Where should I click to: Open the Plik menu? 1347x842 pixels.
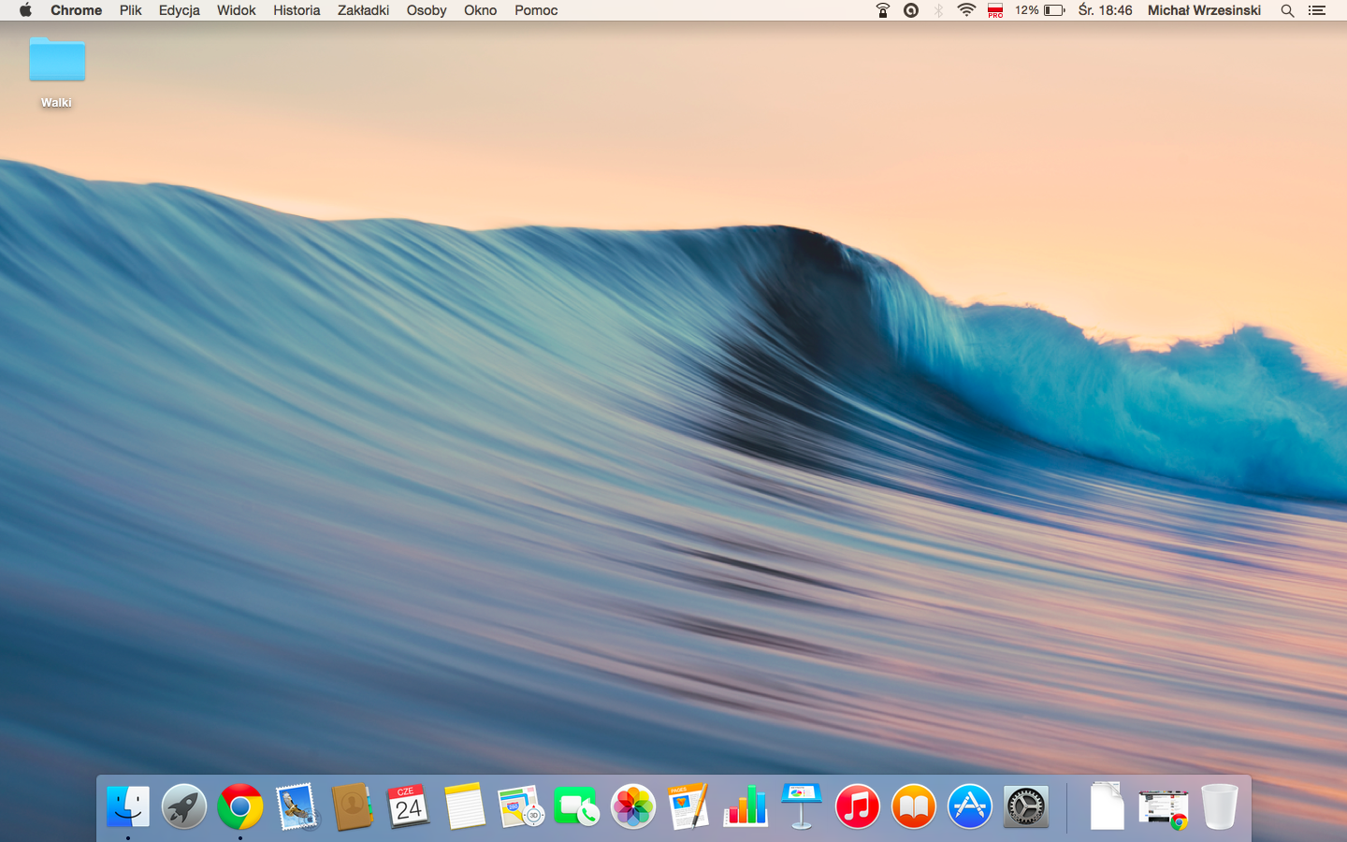(x=131, y=10)
